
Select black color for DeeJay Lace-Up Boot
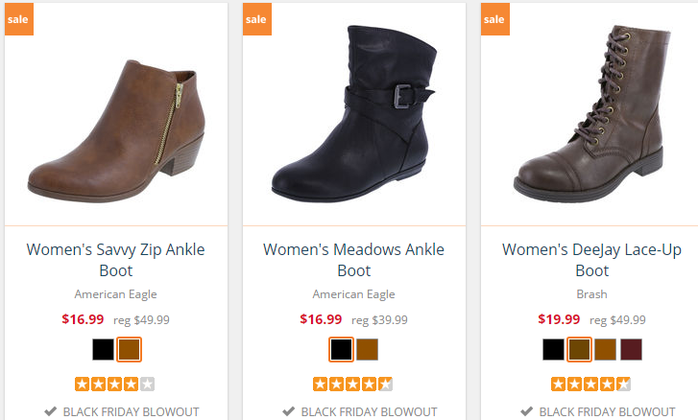point(553,350)
